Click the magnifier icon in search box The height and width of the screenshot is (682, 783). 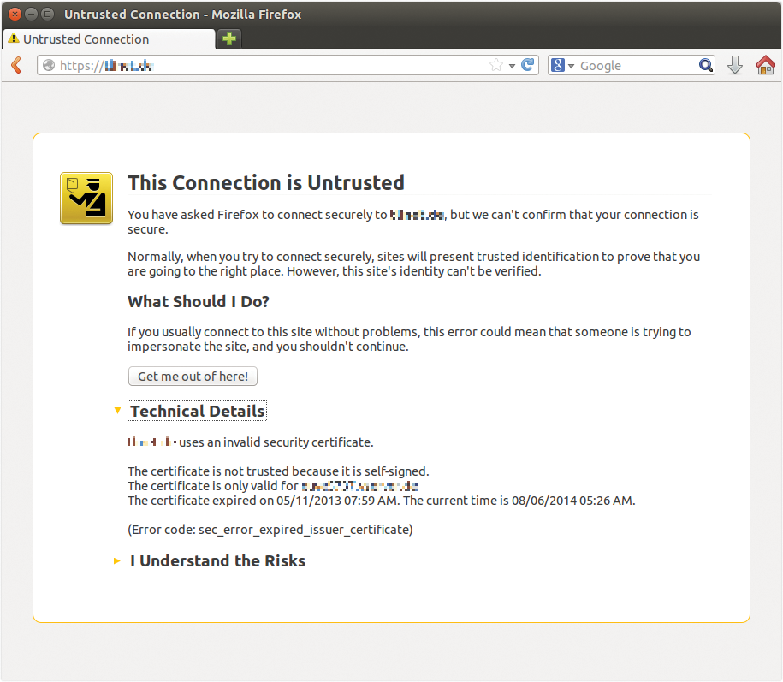click(x=705, y=65)
